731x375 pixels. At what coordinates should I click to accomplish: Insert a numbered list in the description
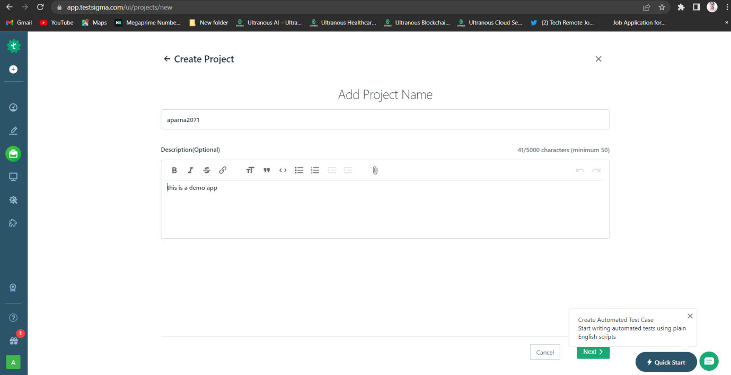point(315,170)
